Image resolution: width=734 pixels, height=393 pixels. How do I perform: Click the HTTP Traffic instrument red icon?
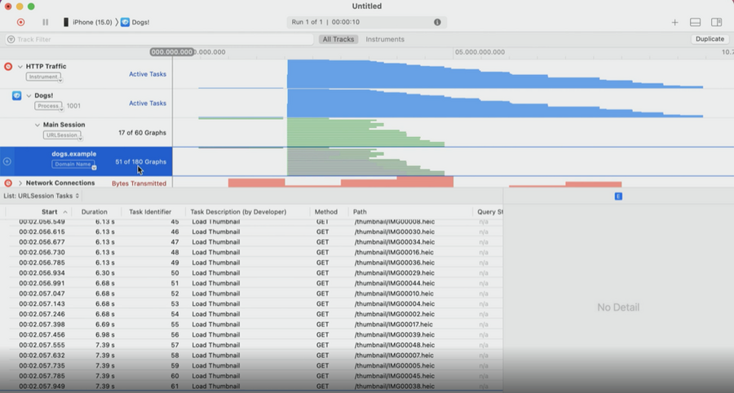pyautogui.click(x=8, y=66)
